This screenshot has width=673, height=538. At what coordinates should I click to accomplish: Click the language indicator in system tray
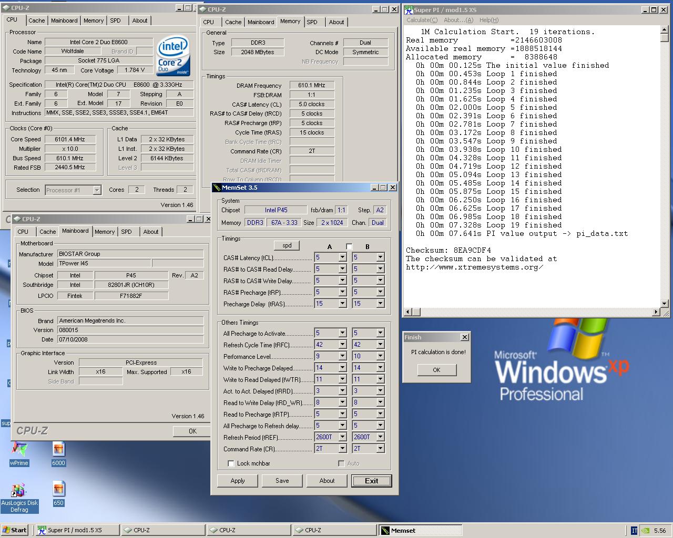pyautogui.click(x=634, y=531)
